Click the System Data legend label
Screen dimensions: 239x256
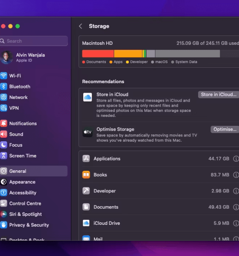coord(186,62)
